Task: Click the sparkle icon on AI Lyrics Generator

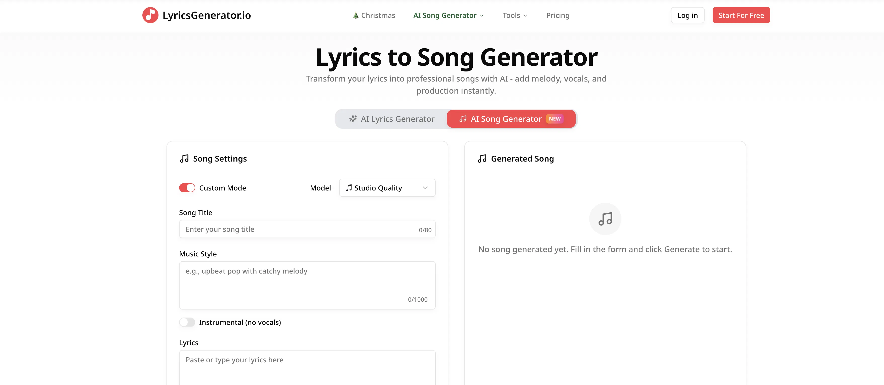Action: pyautogui.click(x=353, y=119)
